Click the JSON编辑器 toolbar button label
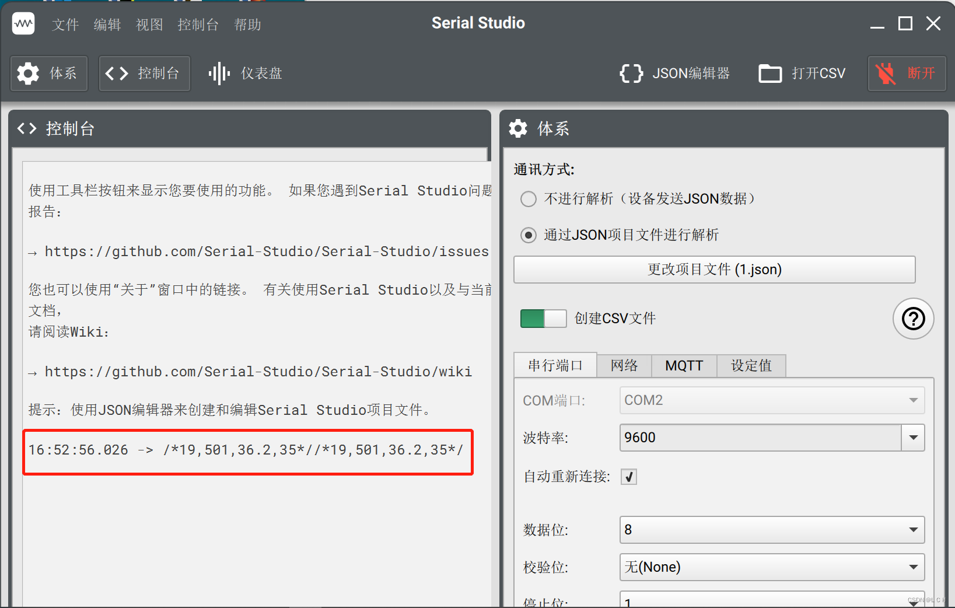 pos(691,74)
